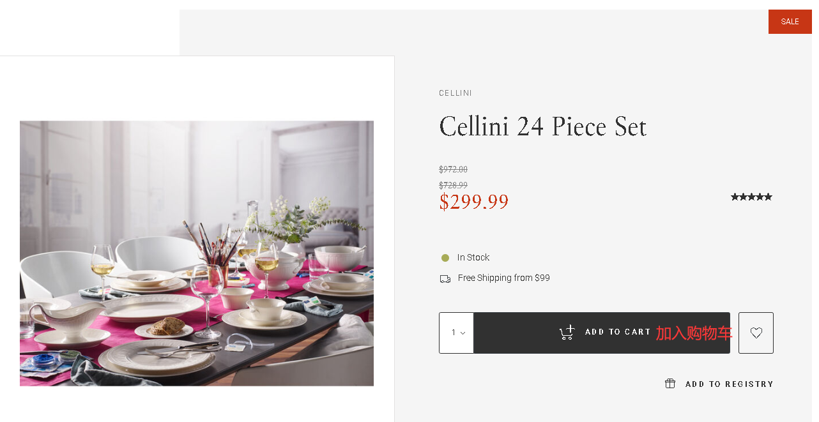Click the gift icon beside Add to Registry
819x422 pixels.
670,384
